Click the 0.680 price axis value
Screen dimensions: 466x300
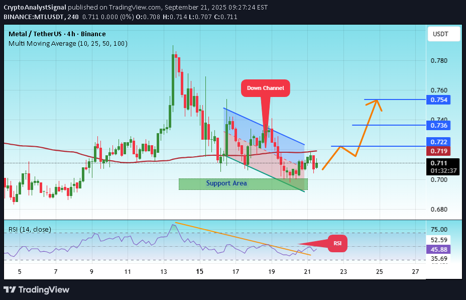[x=439, y=210]
